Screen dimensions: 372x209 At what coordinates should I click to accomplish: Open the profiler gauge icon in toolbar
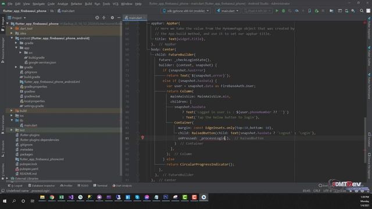(296, 11)
